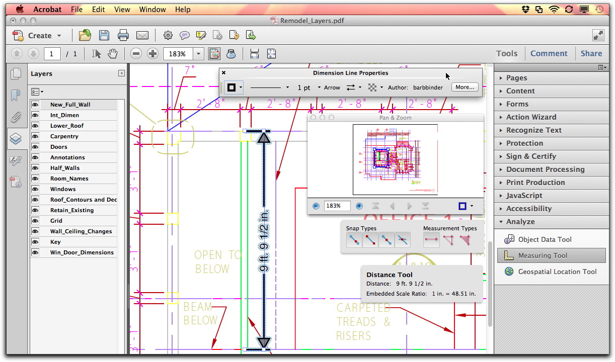This screenshot has width=615, height=362.
Task: Open Layers panel options dropdown
Action: pos(37,92)
